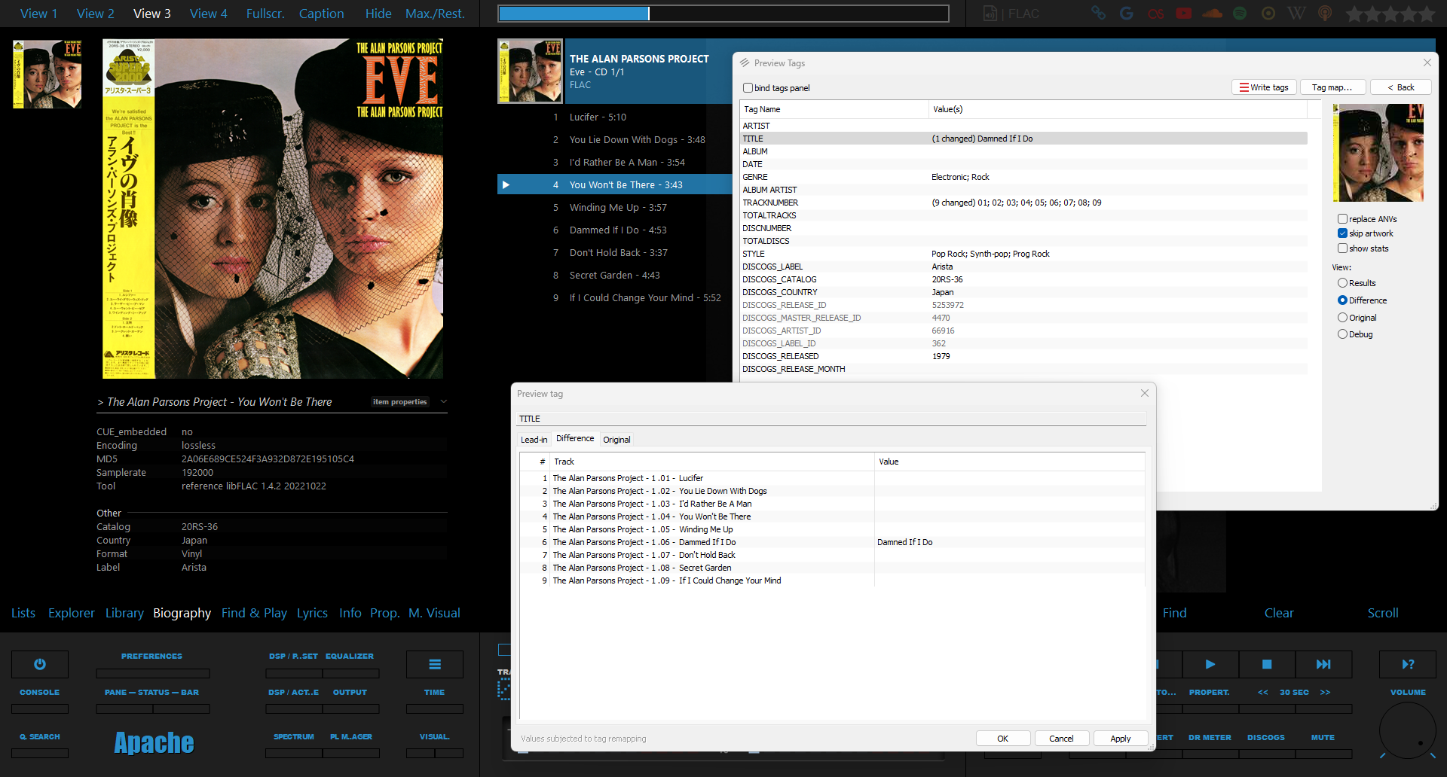Switch to View 1
Screen dimensions: 1447x777
38,14
